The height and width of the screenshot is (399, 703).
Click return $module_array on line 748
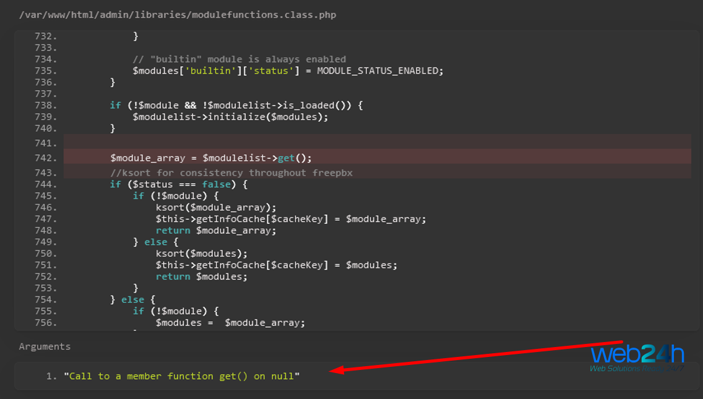(216, 230)
